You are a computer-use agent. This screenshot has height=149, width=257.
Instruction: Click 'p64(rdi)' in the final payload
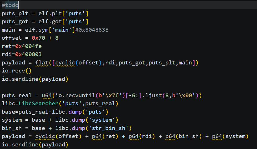[x=142, y=136]
